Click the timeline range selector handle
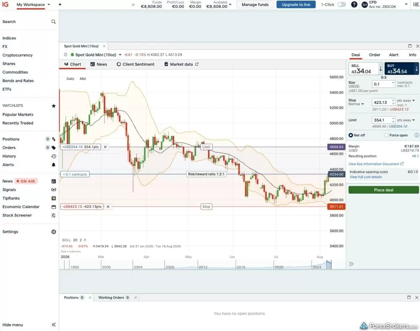420x331 pixels. (x=329, y=264)
